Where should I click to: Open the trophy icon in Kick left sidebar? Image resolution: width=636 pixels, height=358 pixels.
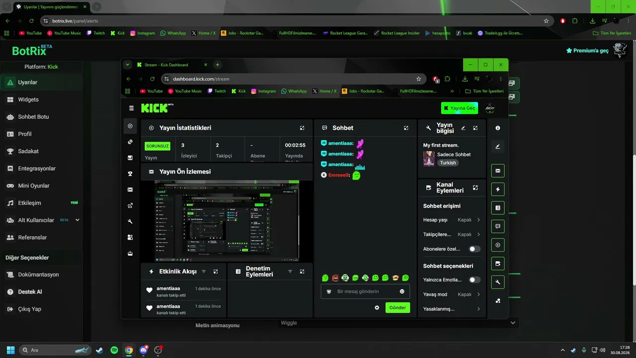[130, 174]
